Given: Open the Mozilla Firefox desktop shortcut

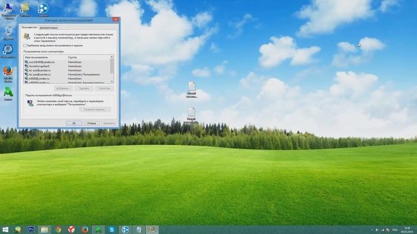Looking at the screenshot, I should (8, 74).
